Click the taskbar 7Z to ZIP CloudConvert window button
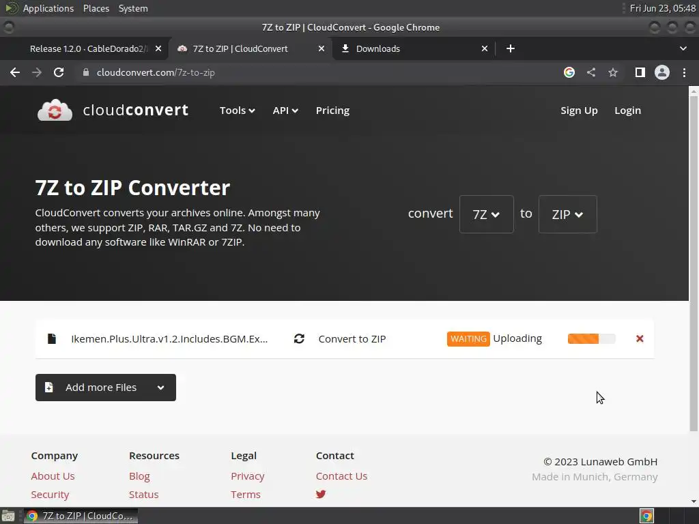 click(81, 516)
